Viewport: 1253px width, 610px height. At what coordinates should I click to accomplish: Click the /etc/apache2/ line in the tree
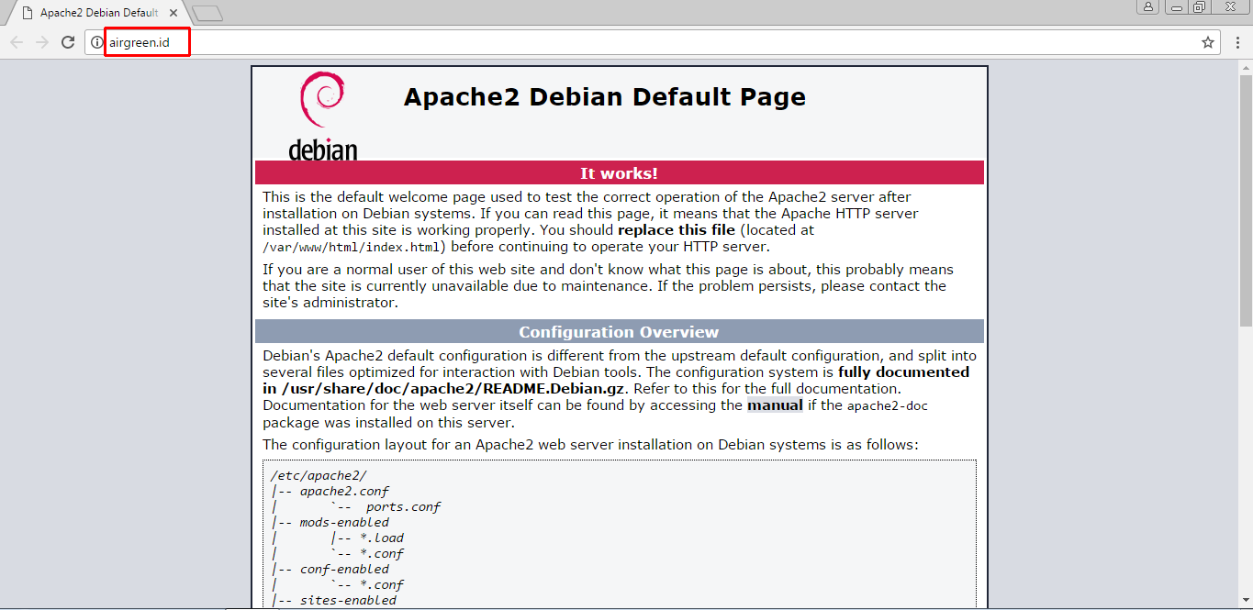[319, 475]
